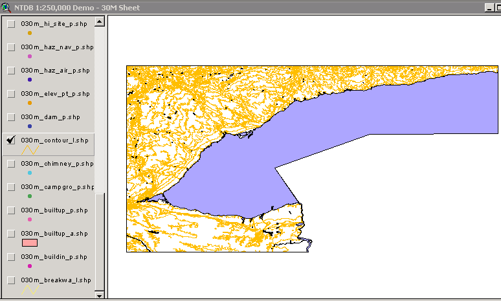Screen dimensions: 501x301
Task: Enable the 030m_breakwa_l.shp layer checkbox
Action: point(11,280)
